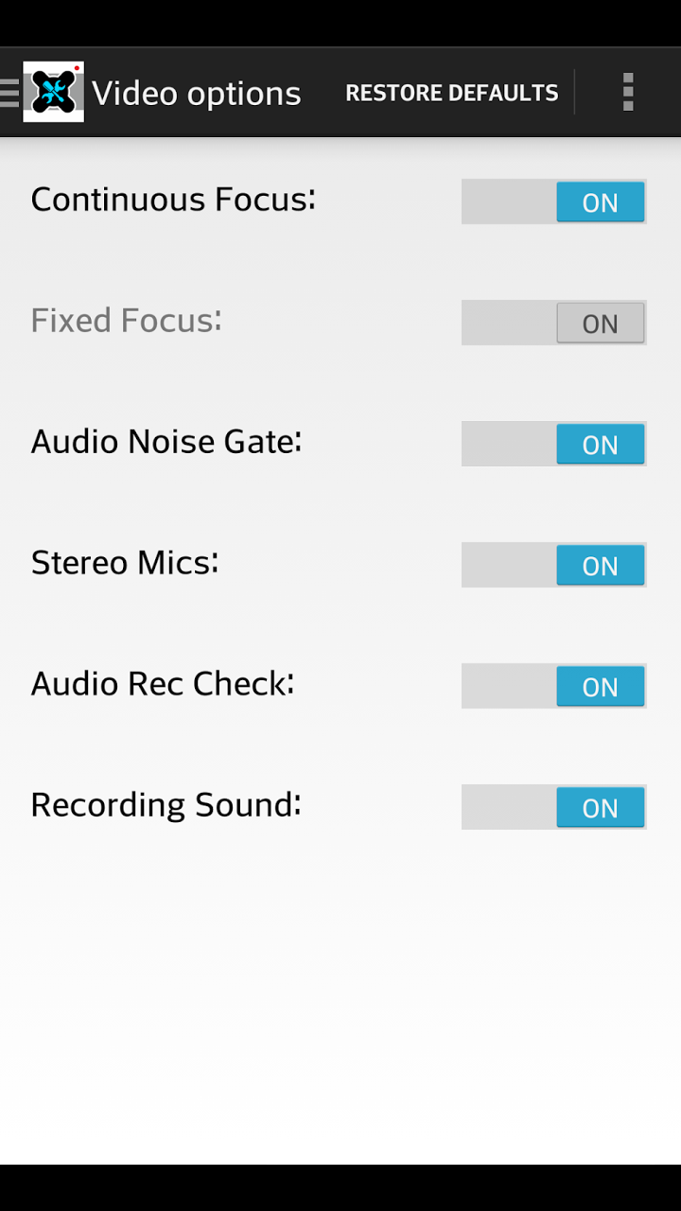Toggle Audio Rec Check switch
Viewport: 681px width, 1211px height.
click(553, 686)
